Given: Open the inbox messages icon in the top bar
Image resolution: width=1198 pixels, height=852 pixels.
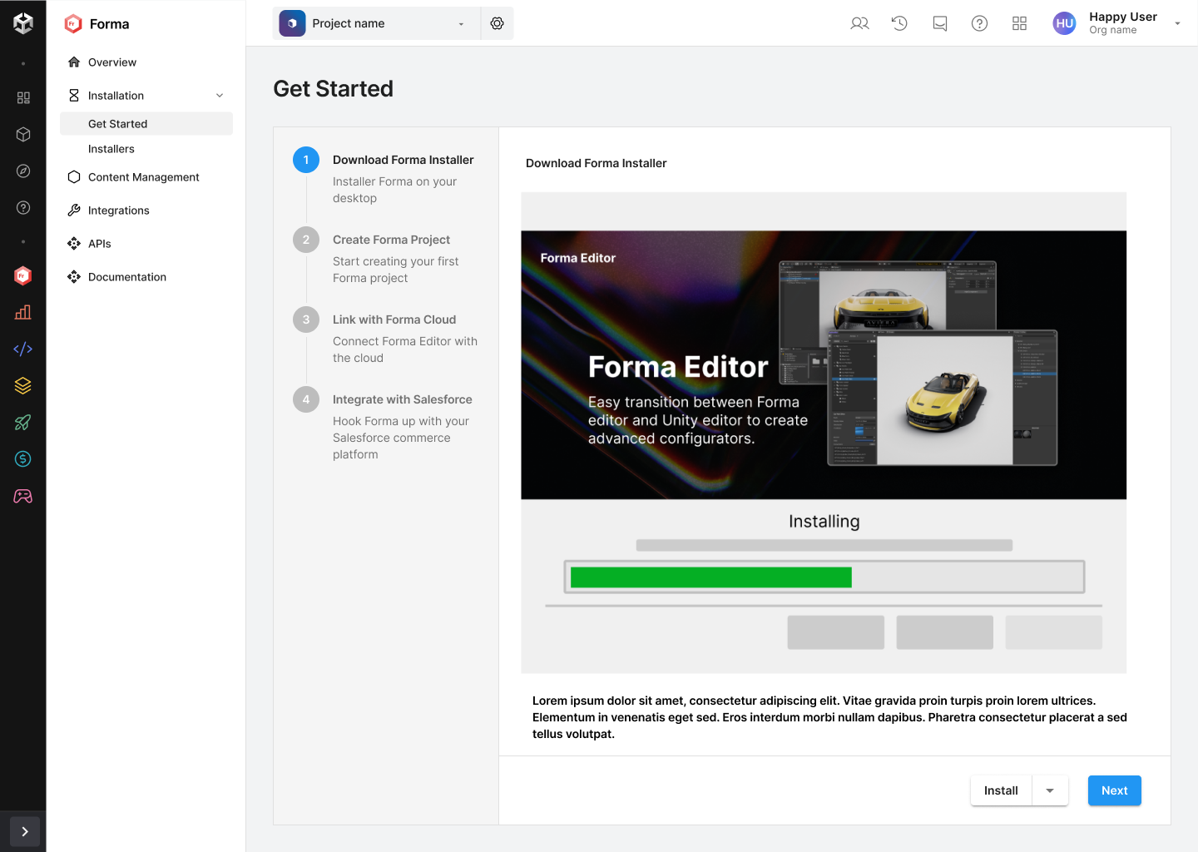Looking at the screenshot, I should 940,23.
